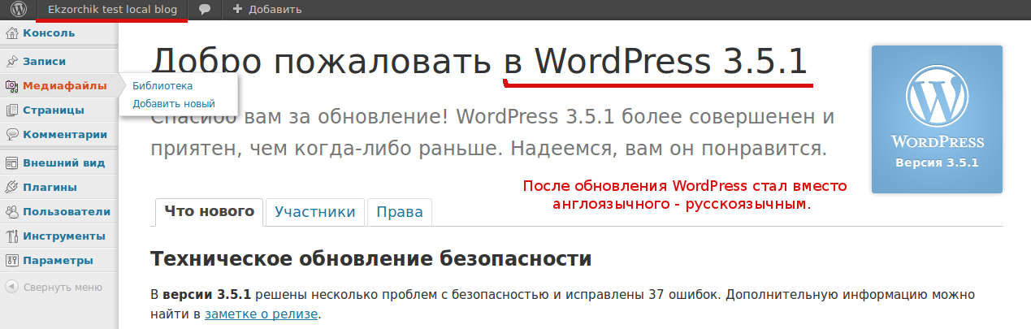1031x329 pixels.
Task: Click the Параметры settings icon
Action: pyautogui.click(x=11, y=261)
